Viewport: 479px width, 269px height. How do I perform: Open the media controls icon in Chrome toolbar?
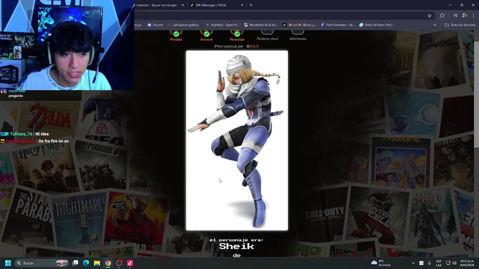(x=455, y=16)
